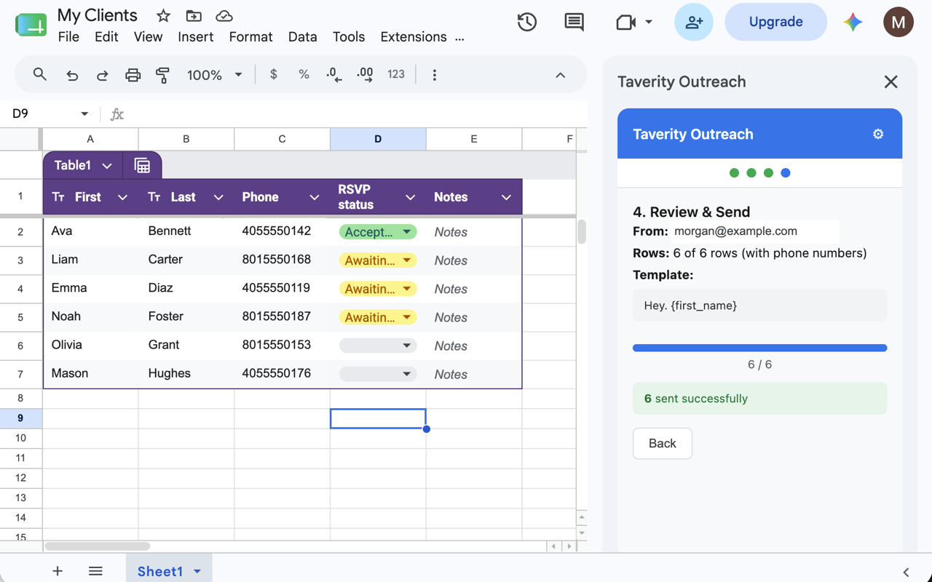Open the Name Box dropdown
932x582 pixels.
point(84,114)
